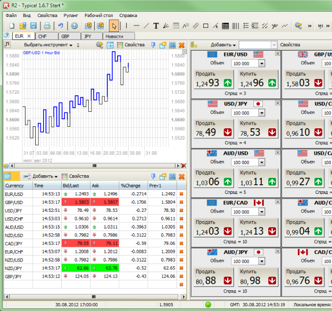332x311 pixels.
Task: Close the EUR tab with its X
Action: click(x=29, y=36)
